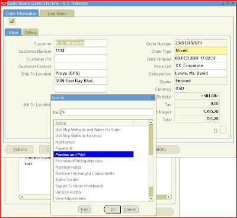Click action list scrollbar up arrow
Screen dimensions: 237x218
[151, 122]
